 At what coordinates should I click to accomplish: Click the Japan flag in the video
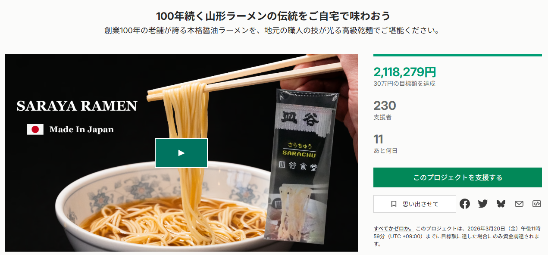[x=35, y=129]
